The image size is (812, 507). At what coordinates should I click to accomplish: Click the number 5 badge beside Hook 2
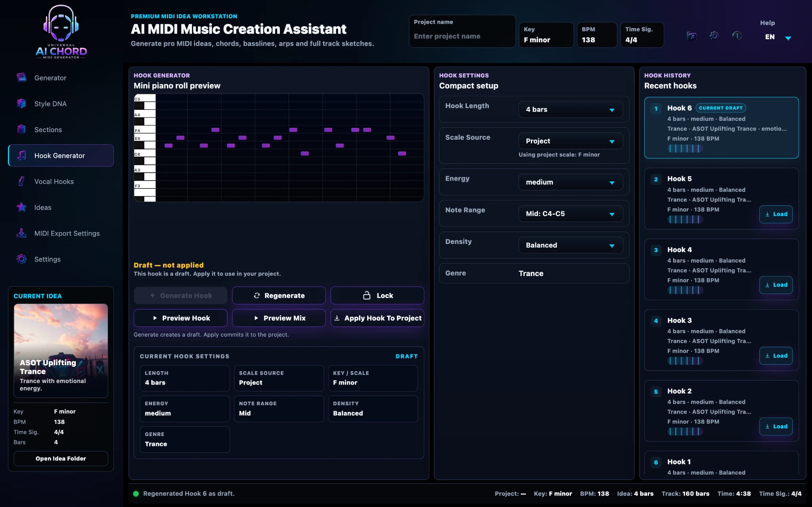656,392
